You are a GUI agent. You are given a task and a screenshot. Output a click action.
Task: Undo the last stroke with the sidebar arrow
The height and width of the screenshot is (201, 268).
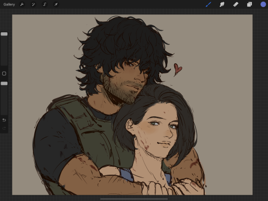(x=4, y=120)
